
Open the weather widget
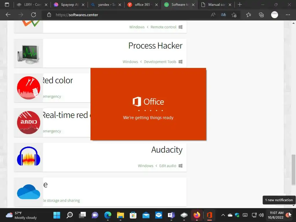pos(21,215)
